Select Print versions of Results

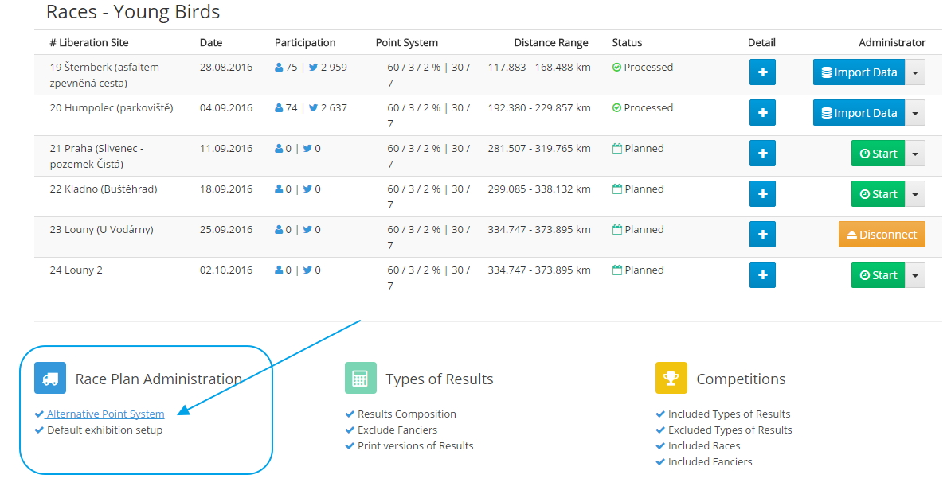[415, 445]
